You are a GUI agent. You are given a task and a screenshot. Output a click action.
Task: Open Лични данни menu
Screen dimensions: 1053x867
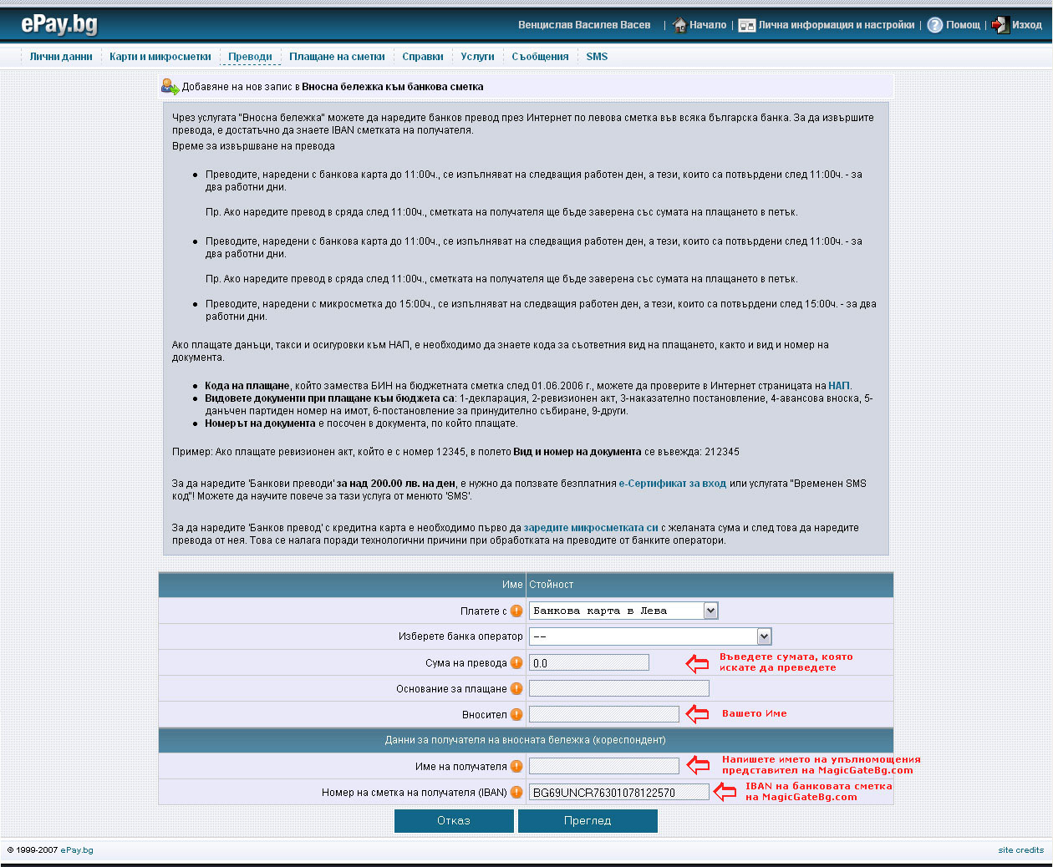[x=61, y=57]
